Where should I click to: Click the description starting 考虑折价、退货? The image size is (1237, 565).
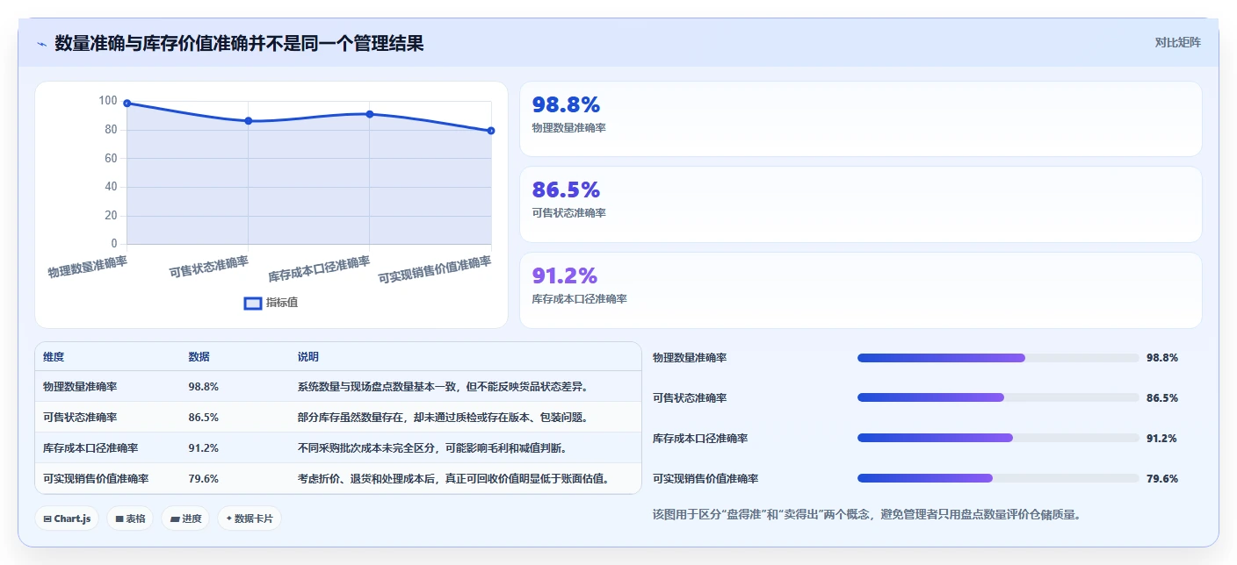[x=453, y=479]
